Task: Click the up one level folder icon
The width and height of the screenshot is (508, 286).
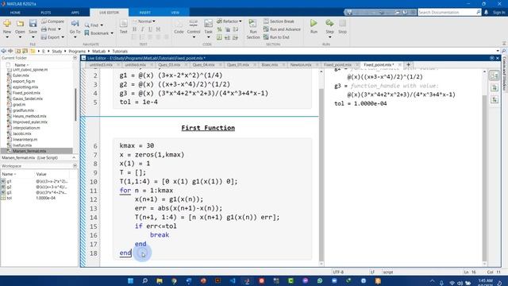Action: pos(17,51)
